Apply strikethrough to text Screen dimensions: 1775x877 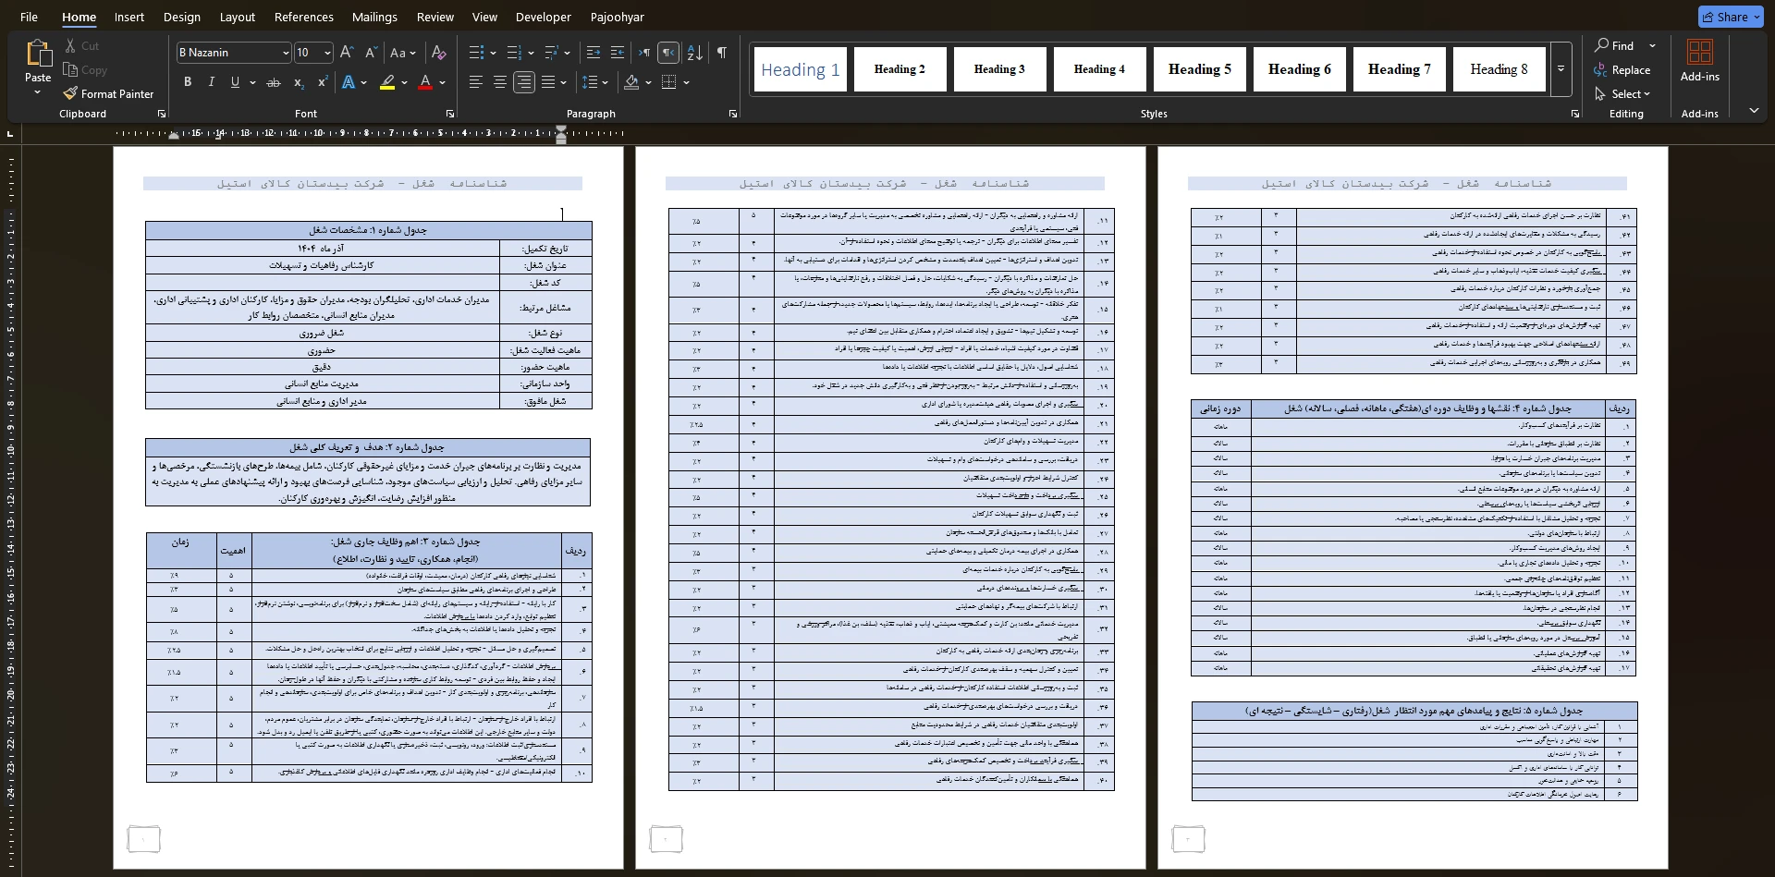(273, 82)
